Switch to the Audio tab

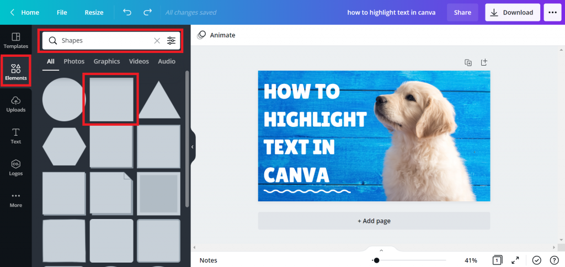pyautogui.click(x=167, y=61)
